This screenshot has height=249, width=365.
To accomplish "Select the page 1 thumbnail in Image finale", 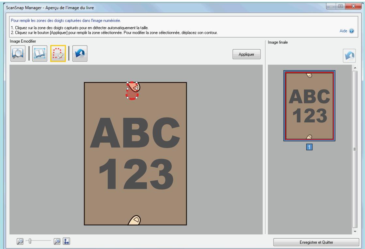I will (309, 106).
